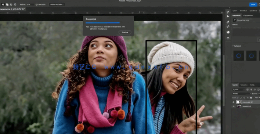This screenshot has height=134, width=260.
Task: Click the generative layer icon in Properties
Action: point(234,20)
